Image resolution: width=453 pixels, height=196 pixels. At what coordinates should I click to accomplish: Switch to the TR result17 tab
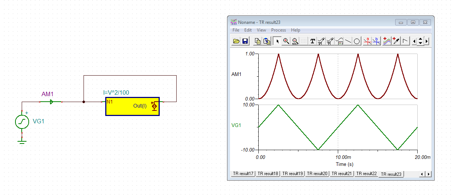(x=243, y=174)
